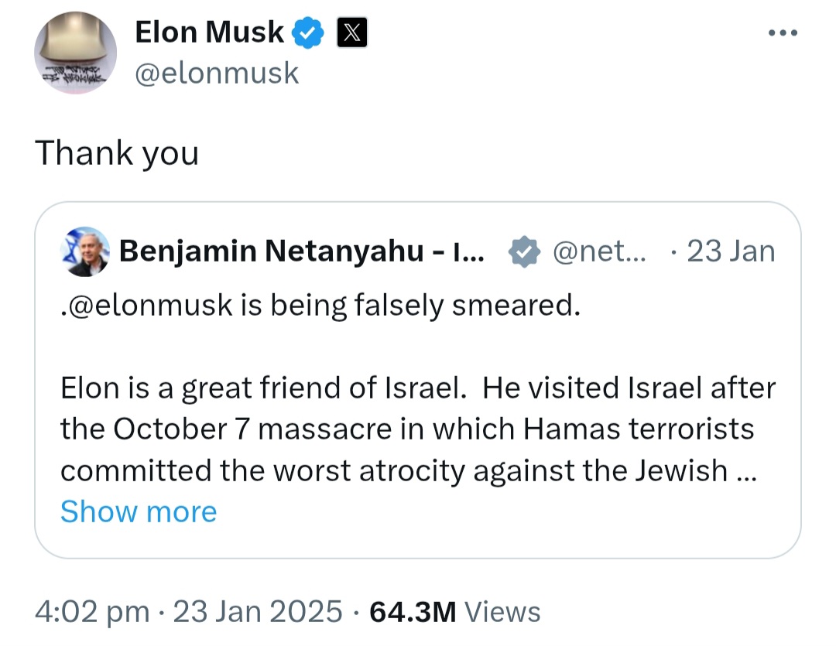This screenshot has height=646, width=836.
Task: Open the @elonmusk handle link
Action: point(217,73)
